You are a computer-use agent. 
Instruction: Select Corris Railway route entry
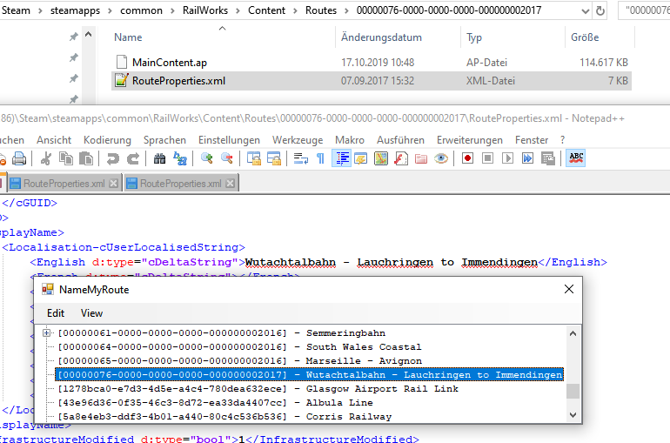pyautogui.click(x=224, y=417)
